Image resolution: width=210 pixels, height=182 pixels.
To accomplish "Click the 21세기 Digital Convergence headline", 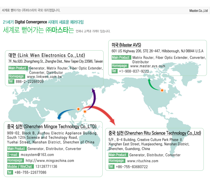I will 43,22.
